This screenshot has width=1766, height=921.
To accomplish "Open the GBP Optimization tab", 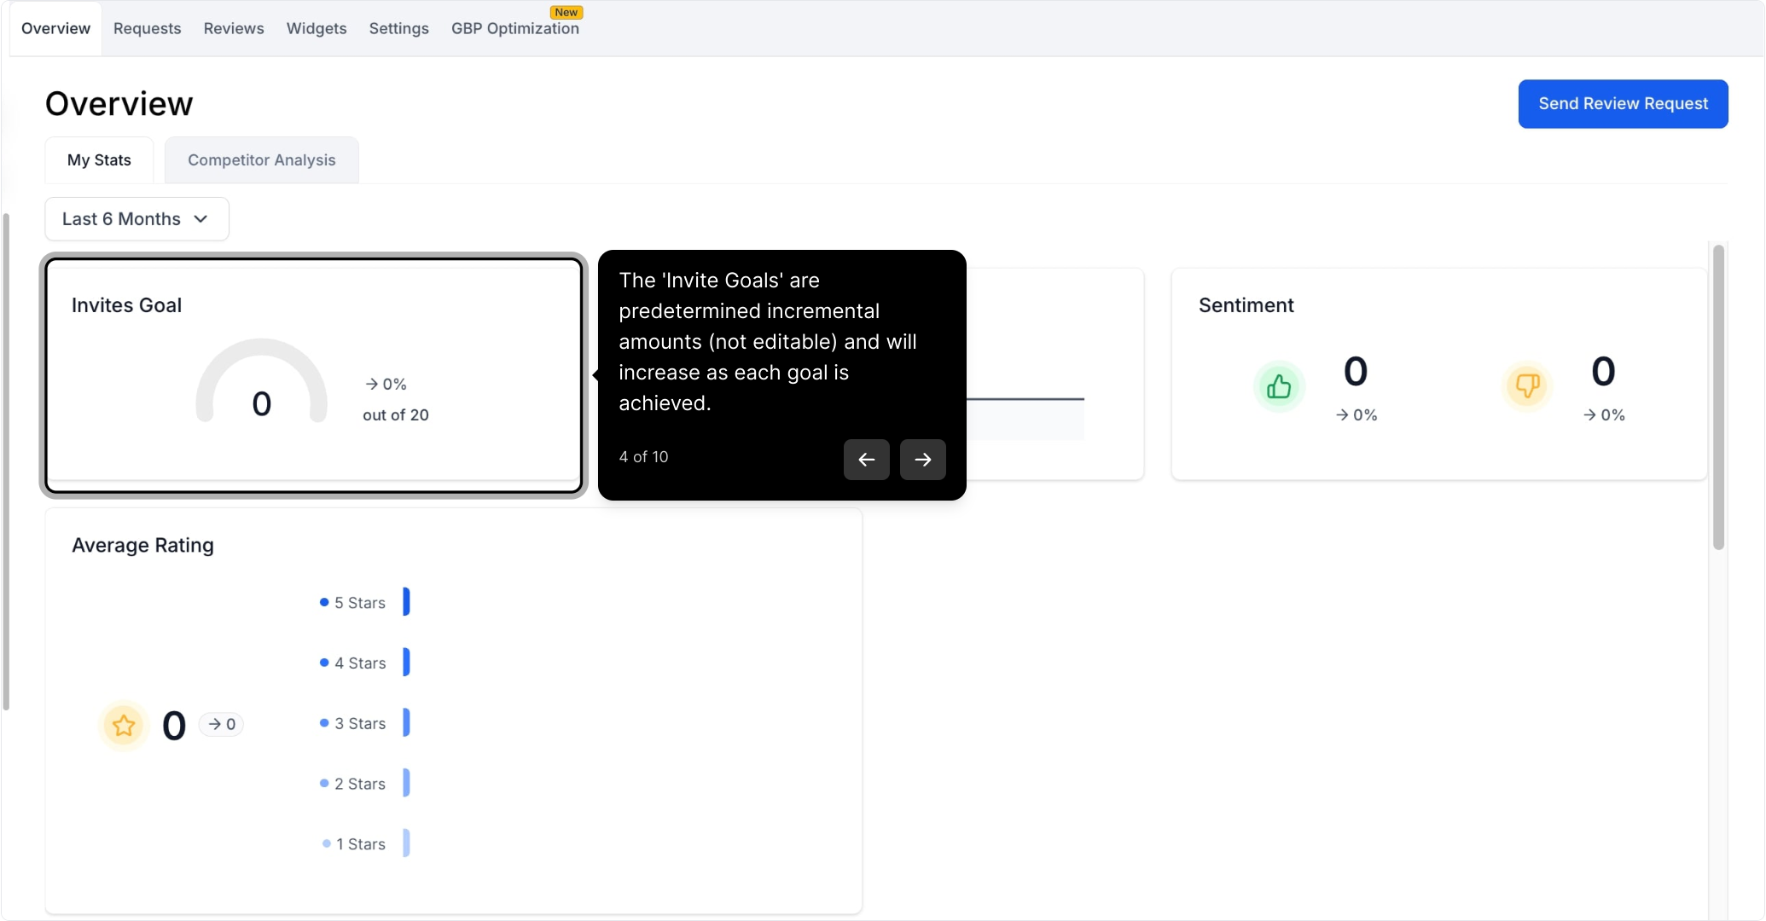I will point(515,28).
